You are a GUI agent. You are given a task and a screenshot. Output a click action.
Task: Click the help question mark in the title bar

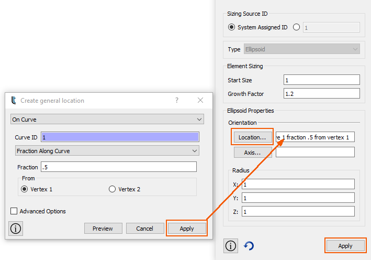point(177,100)
